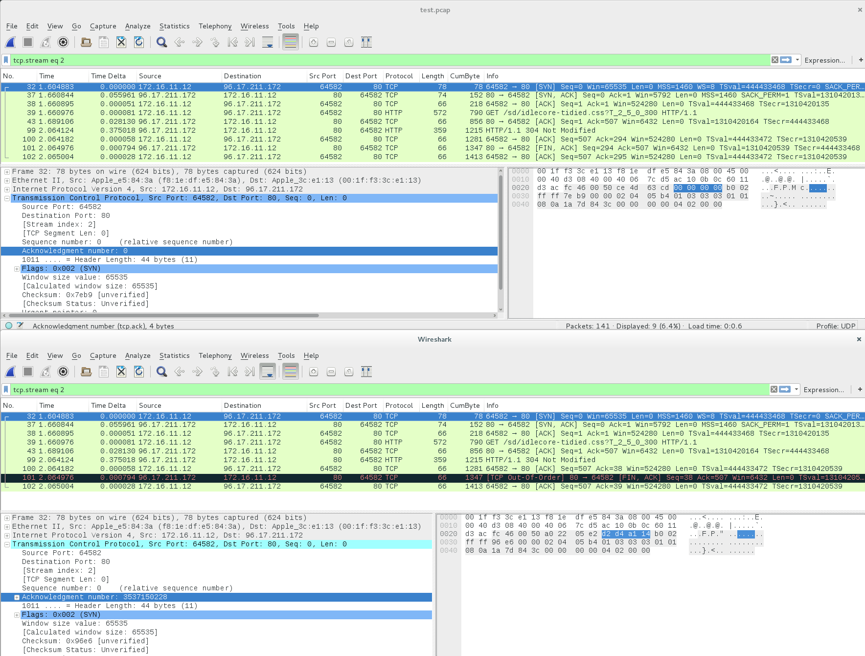Expand Frame 32 tree in test.pcap window
This screenshot has height=656, width=865.
tap(7, 172)
